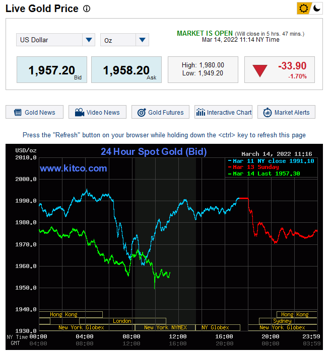Open the Gold Futures button
The width and height of the screenshot is (331, 353).
pos(160,112)
